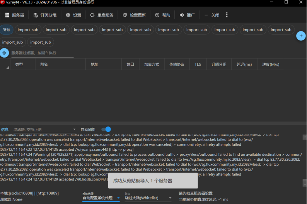Open the log filter dropdown arrow
This screenshot has height=204, width=307.
click(x=74, y=129)
